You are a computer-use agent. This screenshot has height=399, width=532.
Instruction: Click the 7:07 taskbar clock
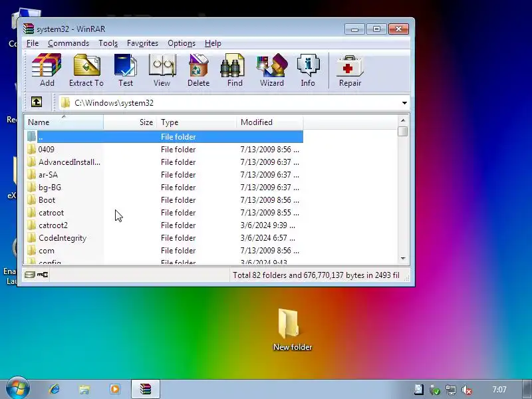tap(499, 390)
